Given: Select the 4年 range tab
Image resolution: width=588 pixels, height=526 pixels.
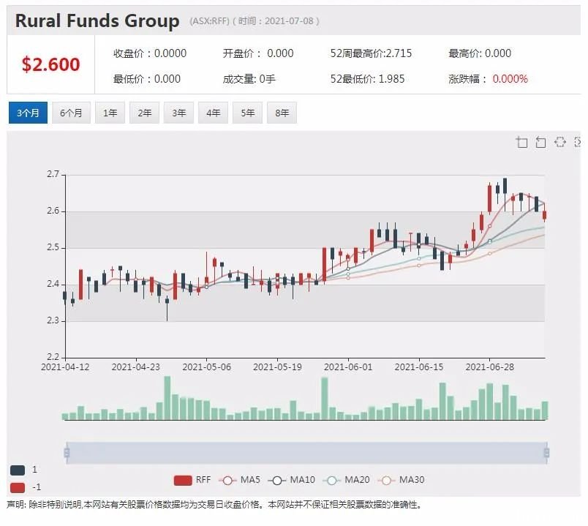Looking at the screenshot, I should click(x=213, y=113).
